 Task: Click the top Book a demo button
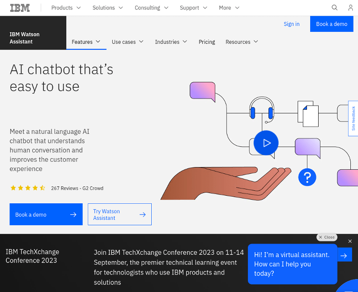pyautogui.click(x=332, y=24)
